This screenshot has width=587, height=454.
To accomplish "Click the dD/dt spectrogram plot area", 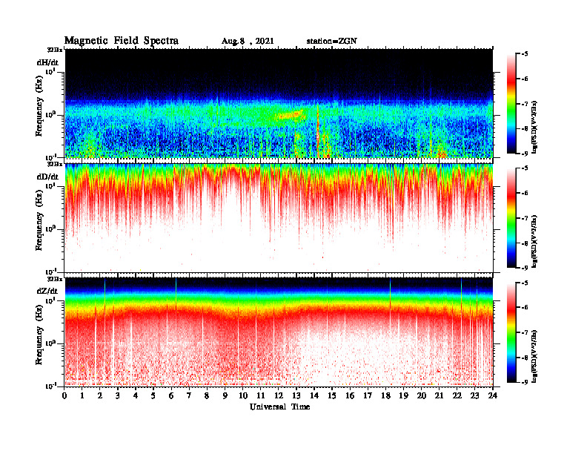I will click(x=279, y=217).
